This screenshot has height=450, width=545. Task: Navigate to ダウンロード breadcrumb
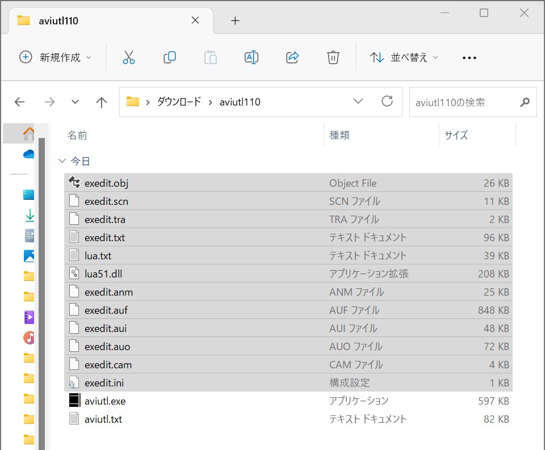click(x=179, y=102)
